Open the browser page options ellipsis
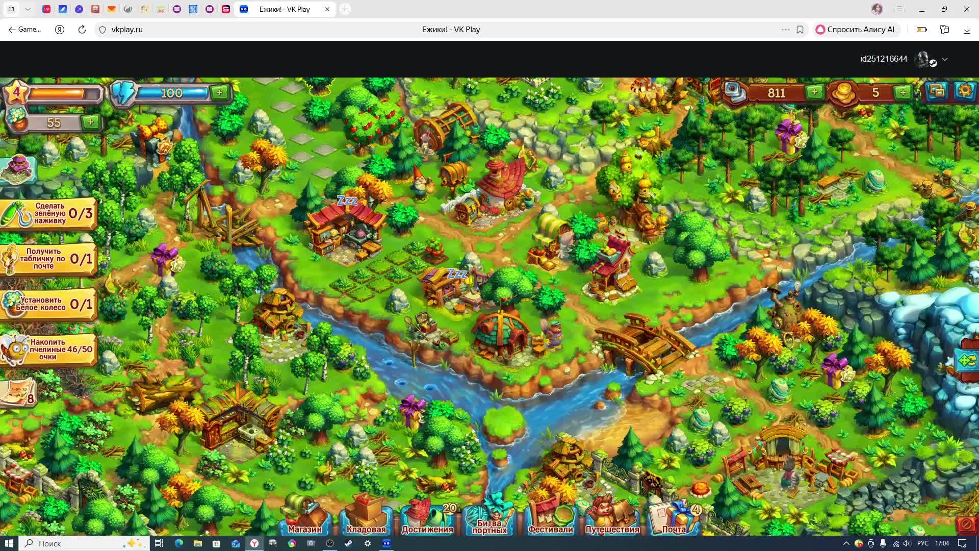The height and width of the screenshot is (551, 979). [x=785, y=30]
